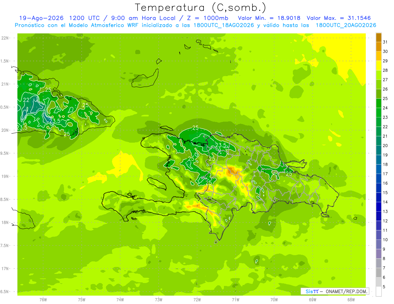Click the "24" value on color scale
The height and width of the screenshot is (304, 394).
tap(385, 108)
